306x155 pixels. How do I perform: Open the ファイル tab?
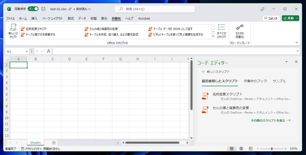point(10,18)
